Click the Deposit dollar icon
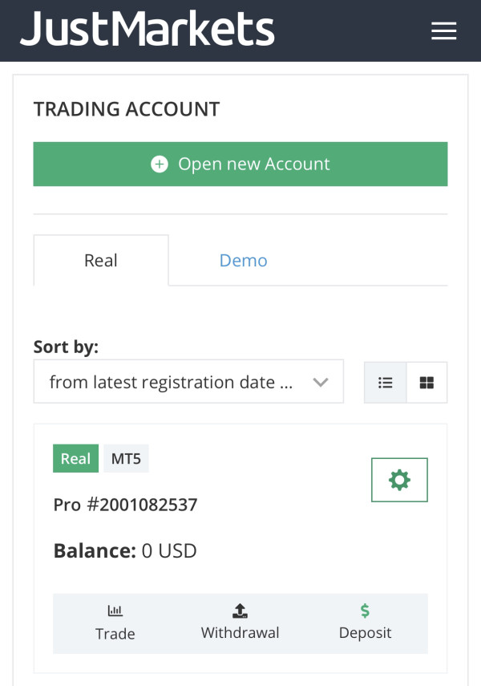This screenshot has width=481, height=686. (365, 610)
